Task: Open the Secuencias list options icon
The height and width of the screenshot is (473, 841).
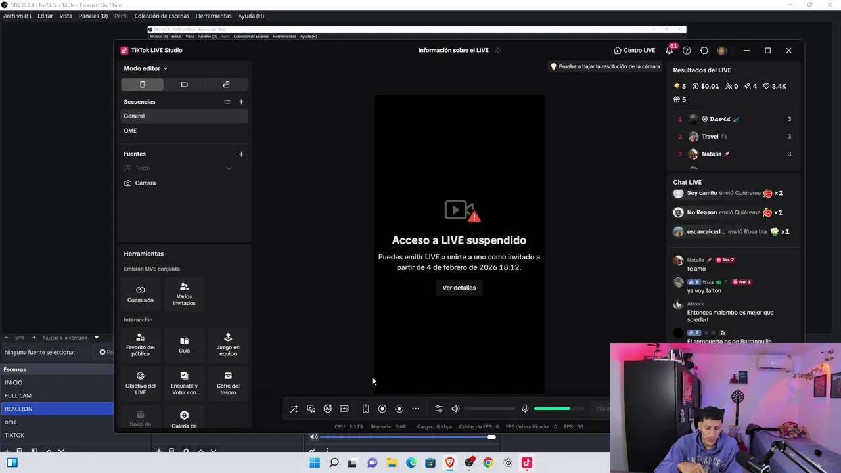Action: (227, 102)
